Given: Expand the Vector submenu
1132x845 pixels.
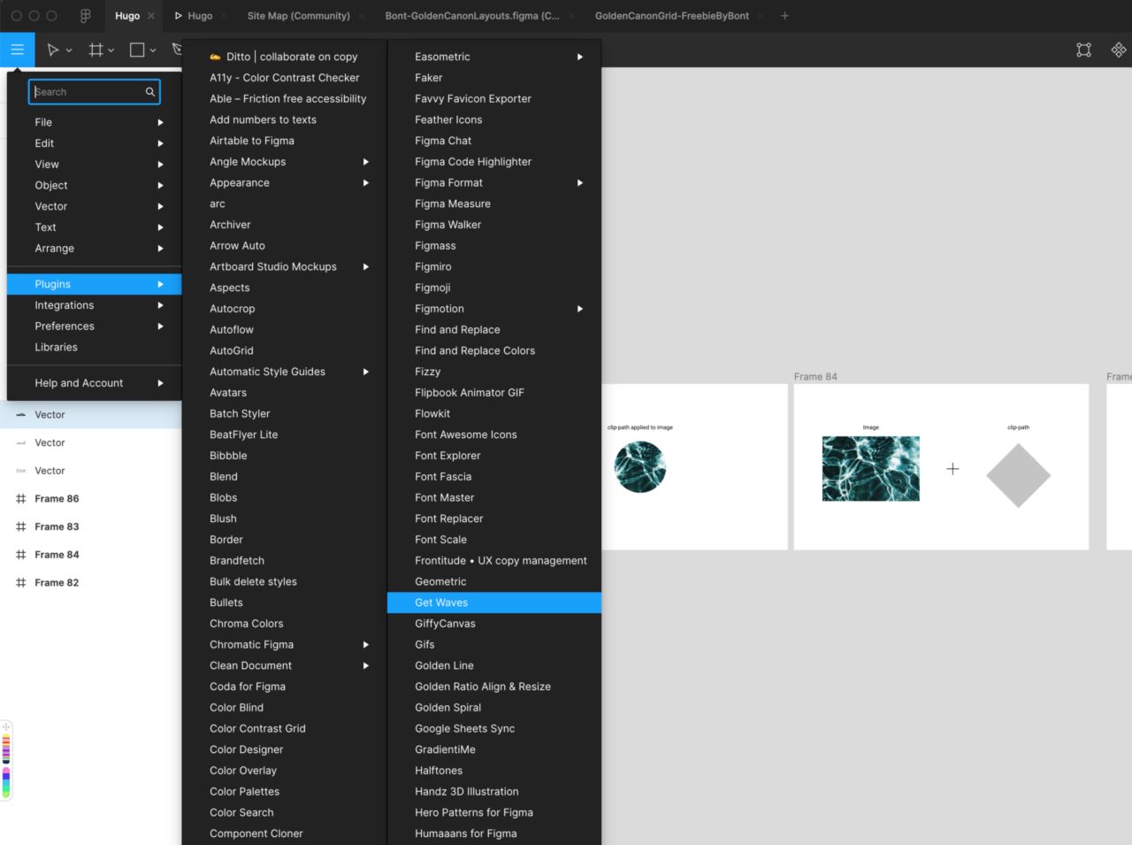Looking at the screenshot, I should pyautogui.click(x=94, y=206).
